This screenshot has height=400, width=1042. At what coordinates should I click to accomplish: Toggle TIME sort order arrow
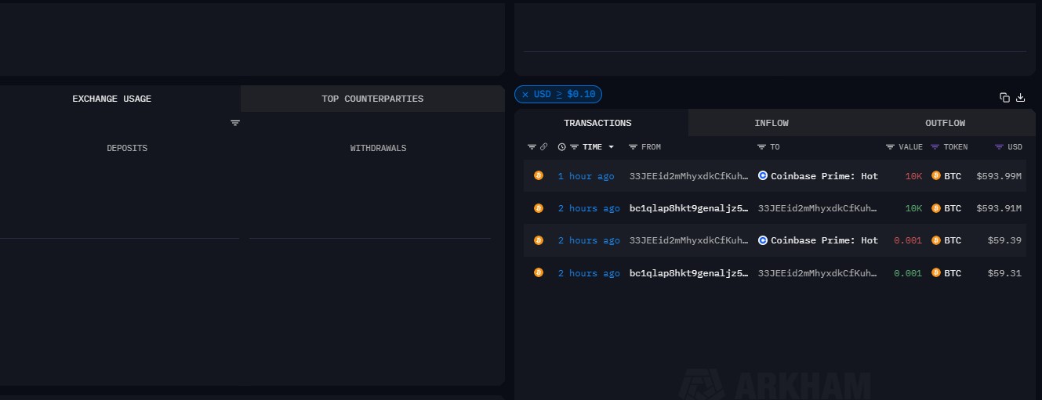[611, 147]
